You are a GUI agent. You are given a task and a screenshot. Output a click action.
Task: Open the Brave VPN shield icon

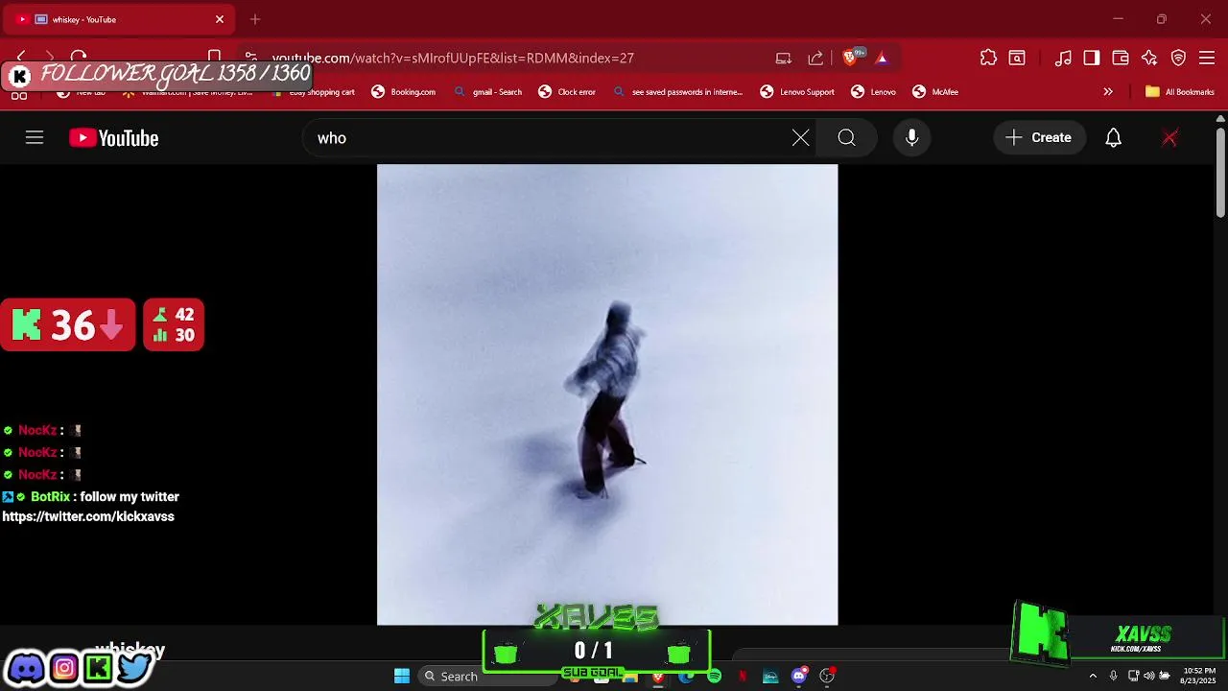click(1178, 59)
